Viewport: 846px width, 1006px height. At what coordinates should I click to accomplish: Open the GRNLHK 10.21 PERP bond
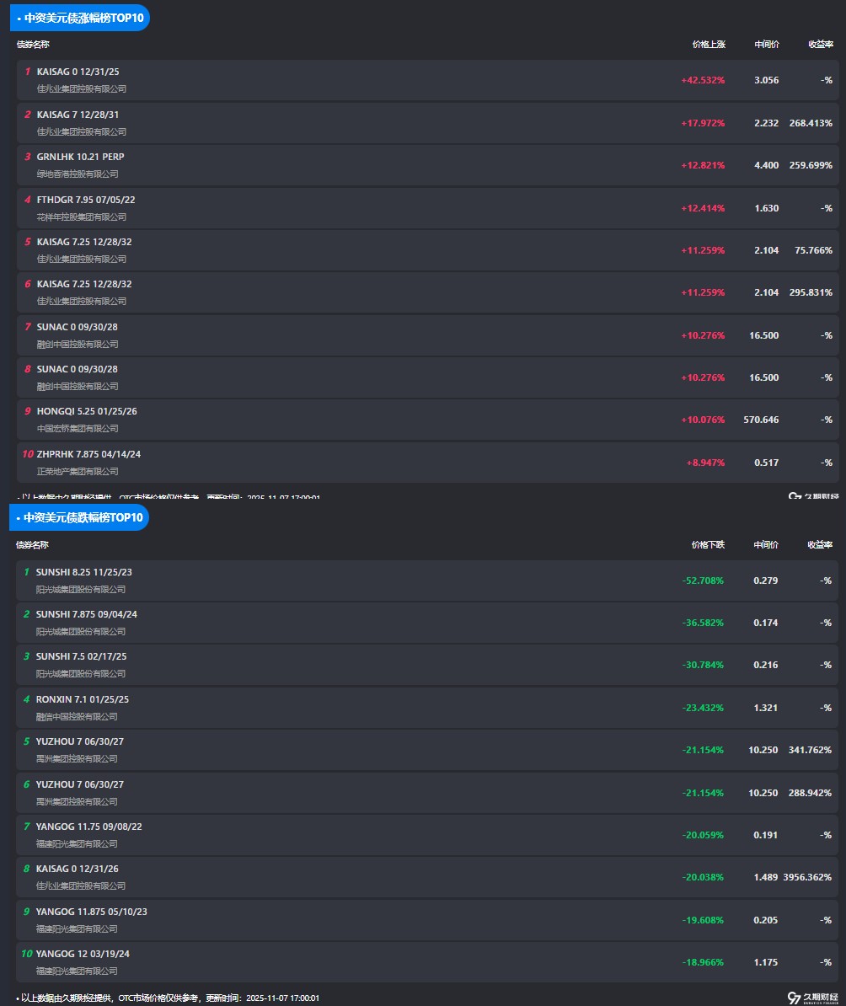pyautogui.click(x=80, y=157)
